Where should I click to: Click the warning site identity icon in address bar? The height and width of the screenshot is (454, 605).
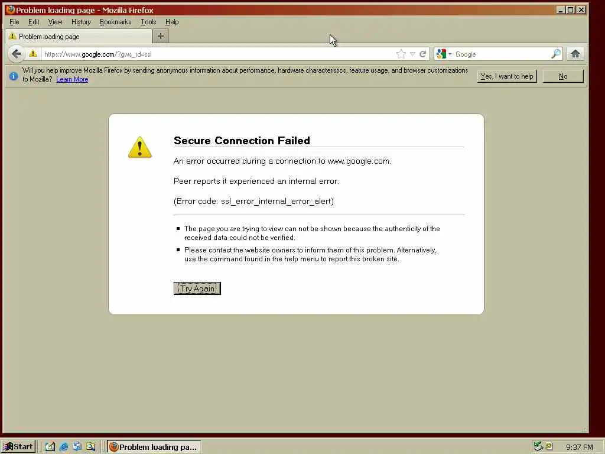[33, 54]
